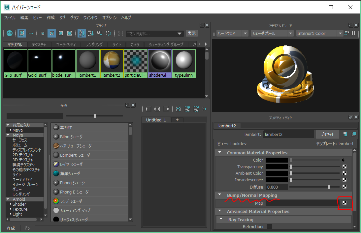Add a new graph tab with plus
The width and height of the screenshot is (361, 233).
pyautogui.click(x=177, y=119)
